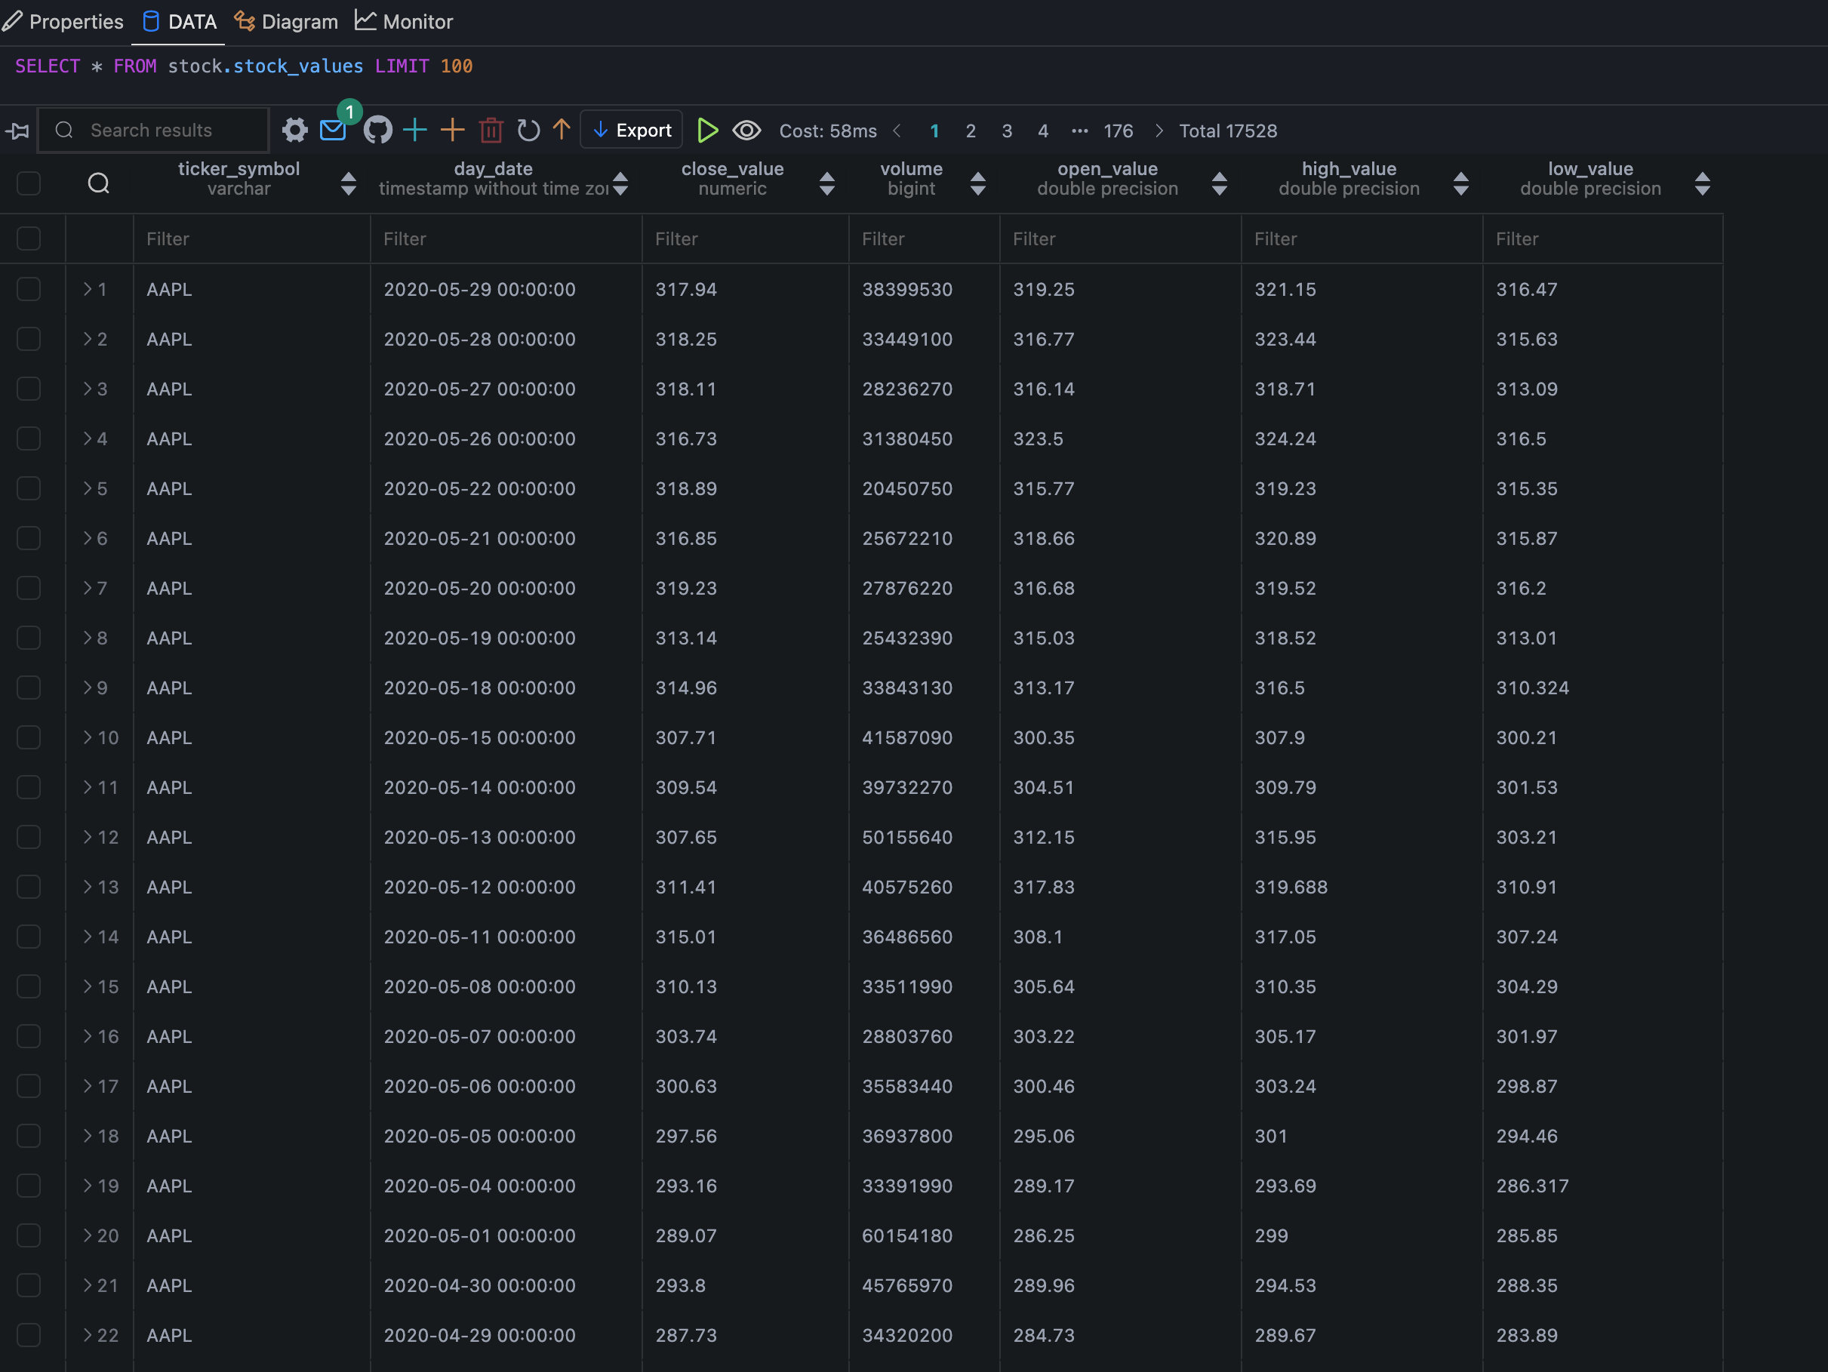
Task: Expand row 5 chevron
Action: (88, 488)
